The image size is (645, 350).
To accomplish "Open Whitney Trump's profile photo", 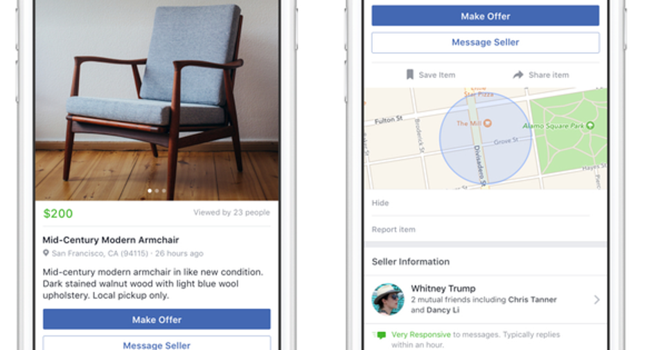I will pos(387,299).
